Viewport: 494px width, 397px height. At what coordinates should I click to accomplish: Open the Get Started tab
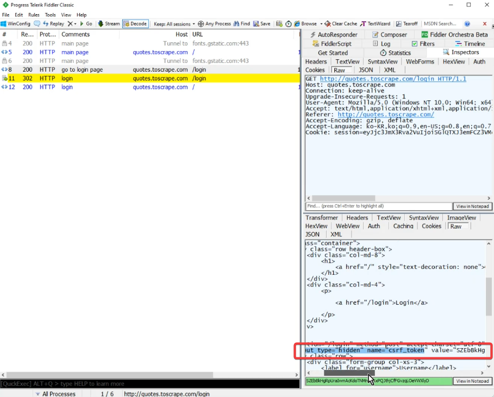click(x=333, y=53)
